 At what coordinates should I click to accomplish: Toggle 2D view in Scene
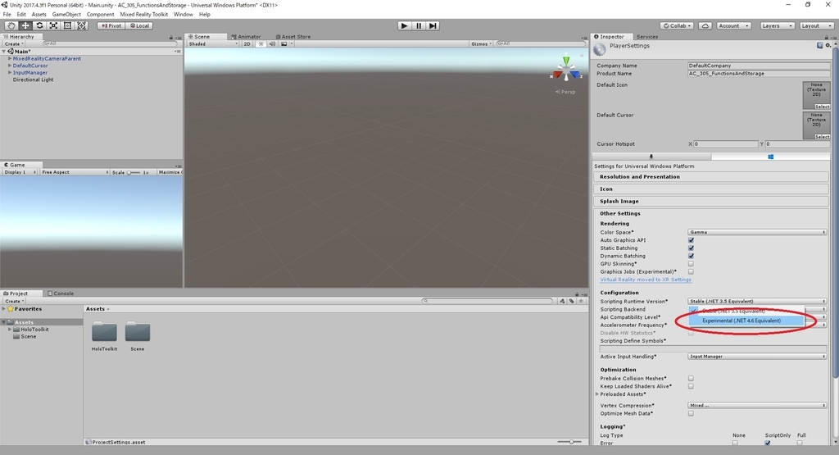(247, 44)
